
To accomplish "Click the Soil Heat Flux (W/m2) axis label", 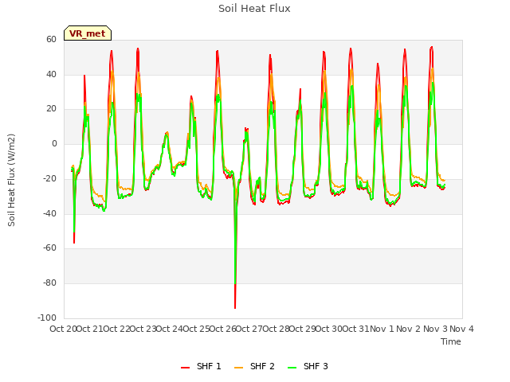I will [x=11, y=180].
